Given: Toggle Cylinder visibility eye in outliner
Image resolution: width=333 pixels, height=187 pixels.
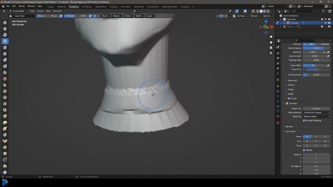Looking at the screenshot, I should (x=325, y=23).
